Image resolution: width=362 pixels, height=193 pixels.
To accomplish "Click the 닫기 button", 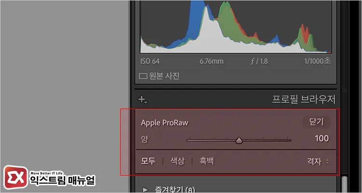I will click(317, 122).
